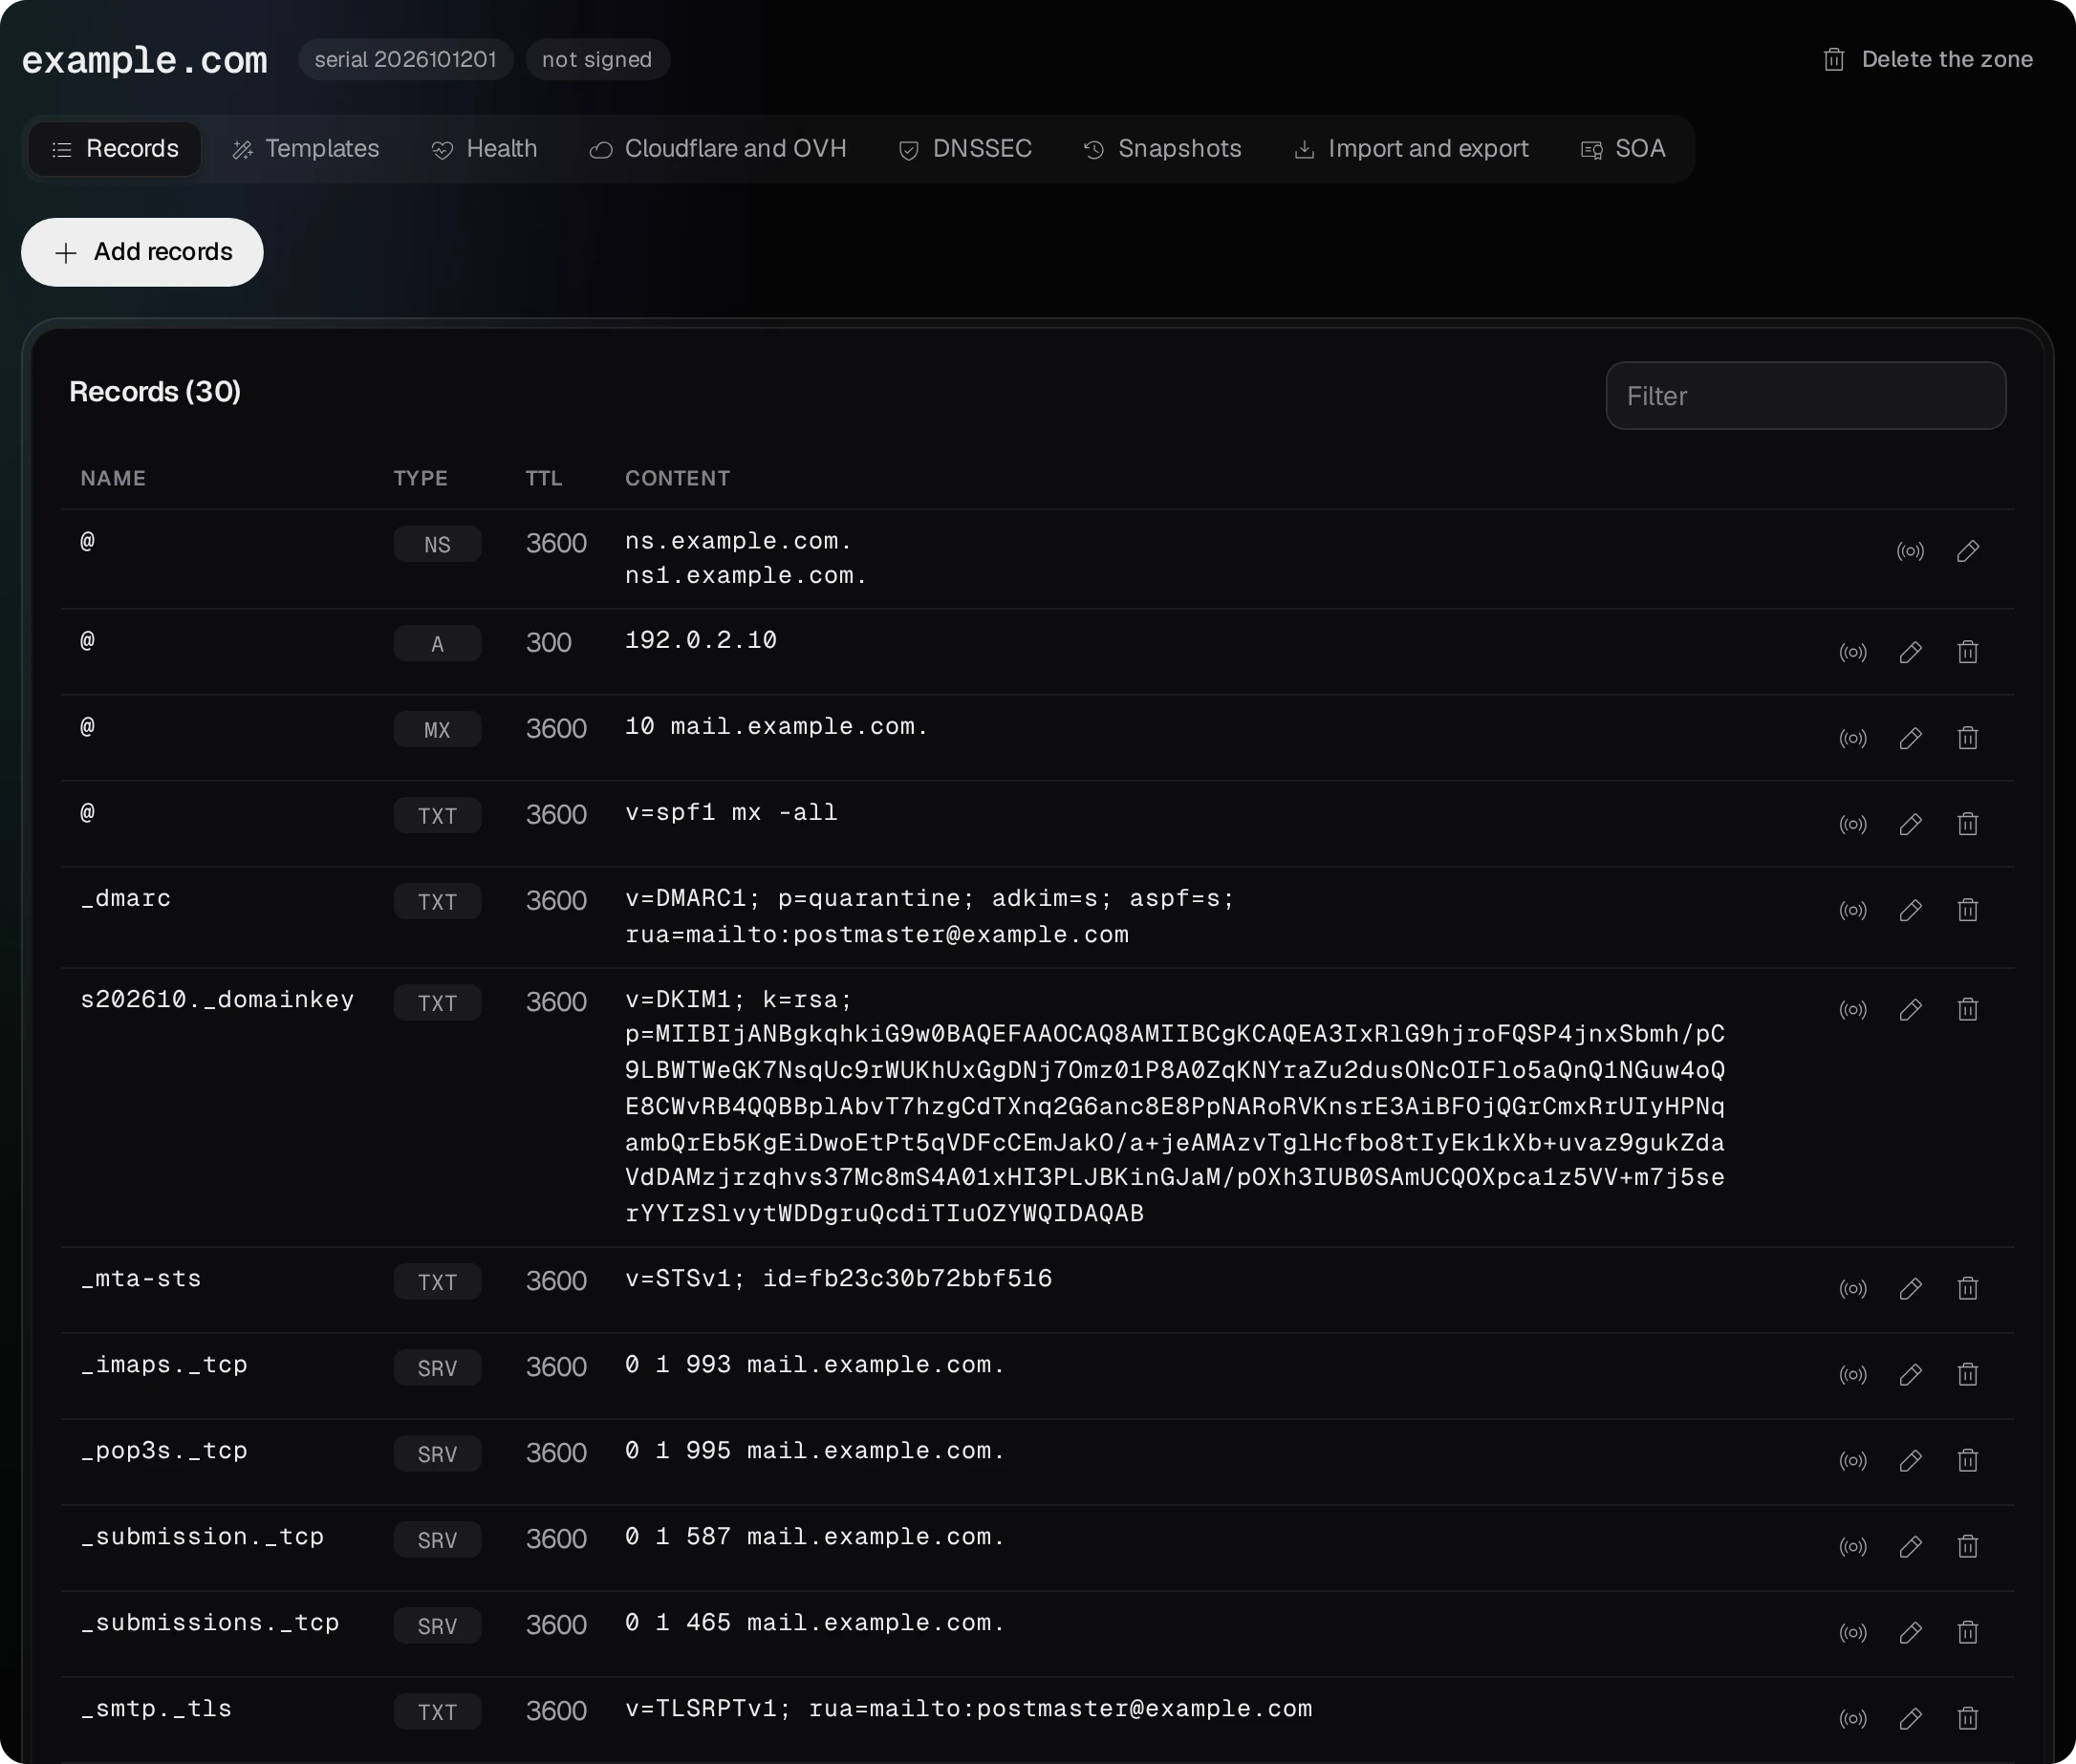Switch to the SOA tab
This screenshot has height=1764, width=2076.
(1623, 149)
